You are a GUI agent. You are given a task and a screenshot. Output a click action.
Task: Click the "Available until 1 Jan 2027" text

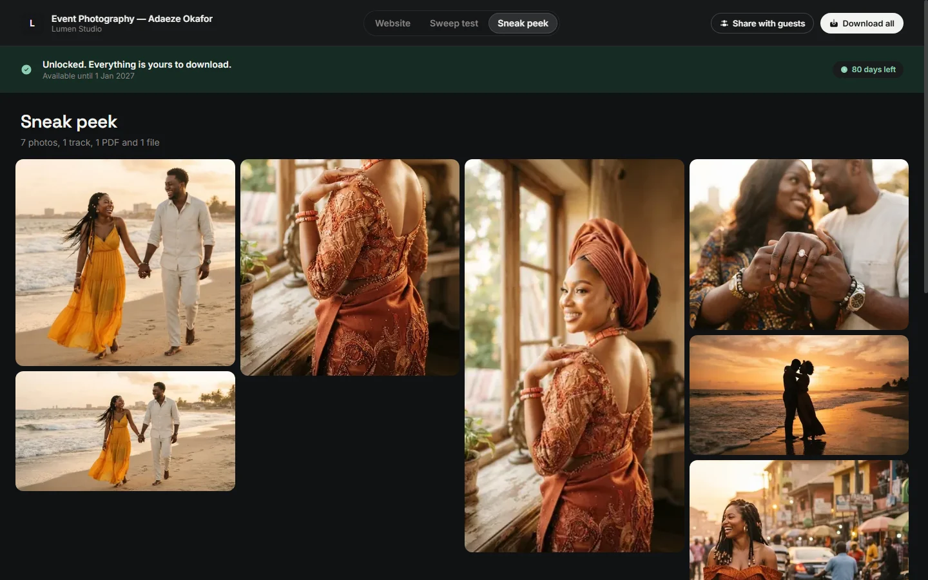[x=88, y=76]
